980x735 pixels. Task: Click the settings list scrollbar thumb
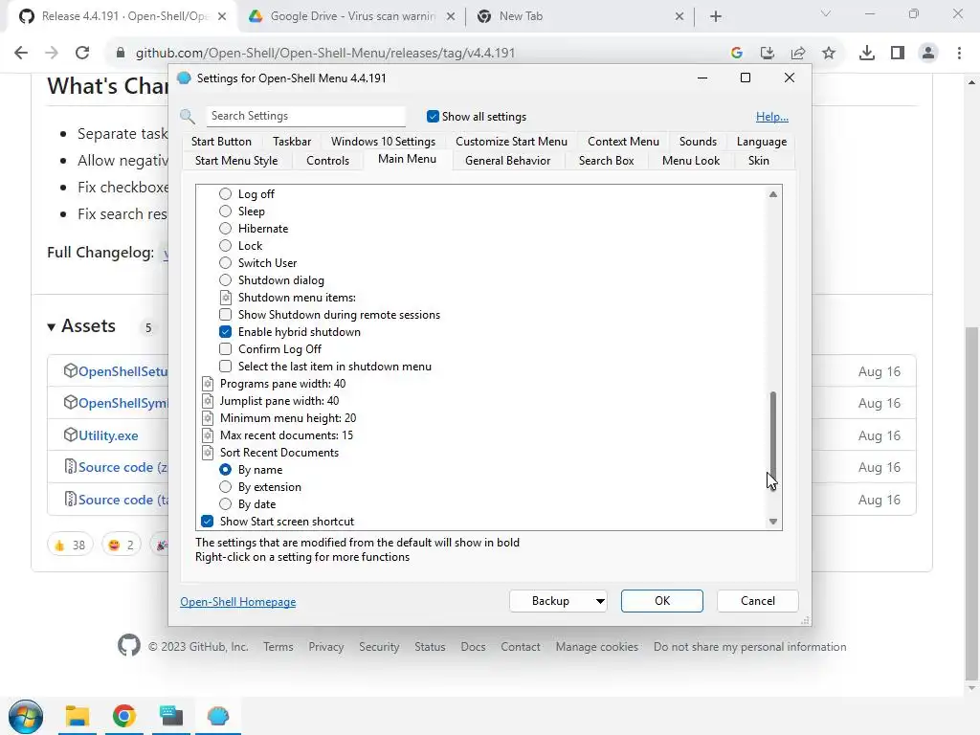pyautogui.click(x=773, y=435)
